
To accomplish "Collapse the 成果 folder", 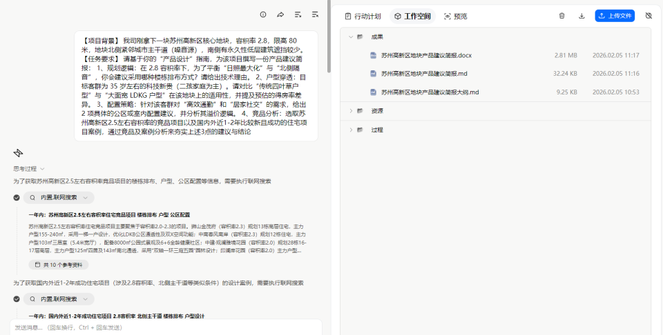I will pyautogui.click(x=351, y=37).
